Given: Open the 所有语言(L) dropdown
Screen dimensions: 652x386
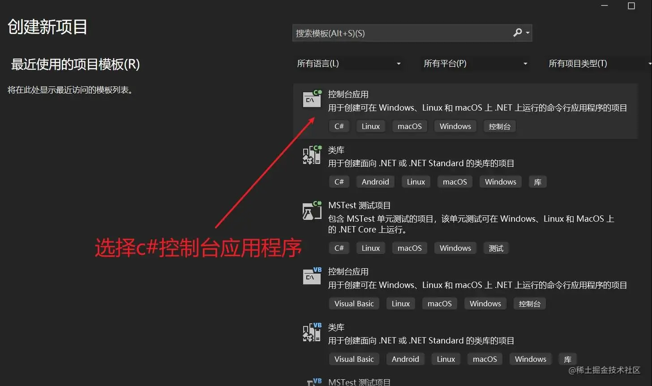Looking at the screenshot, I should 349,63.
